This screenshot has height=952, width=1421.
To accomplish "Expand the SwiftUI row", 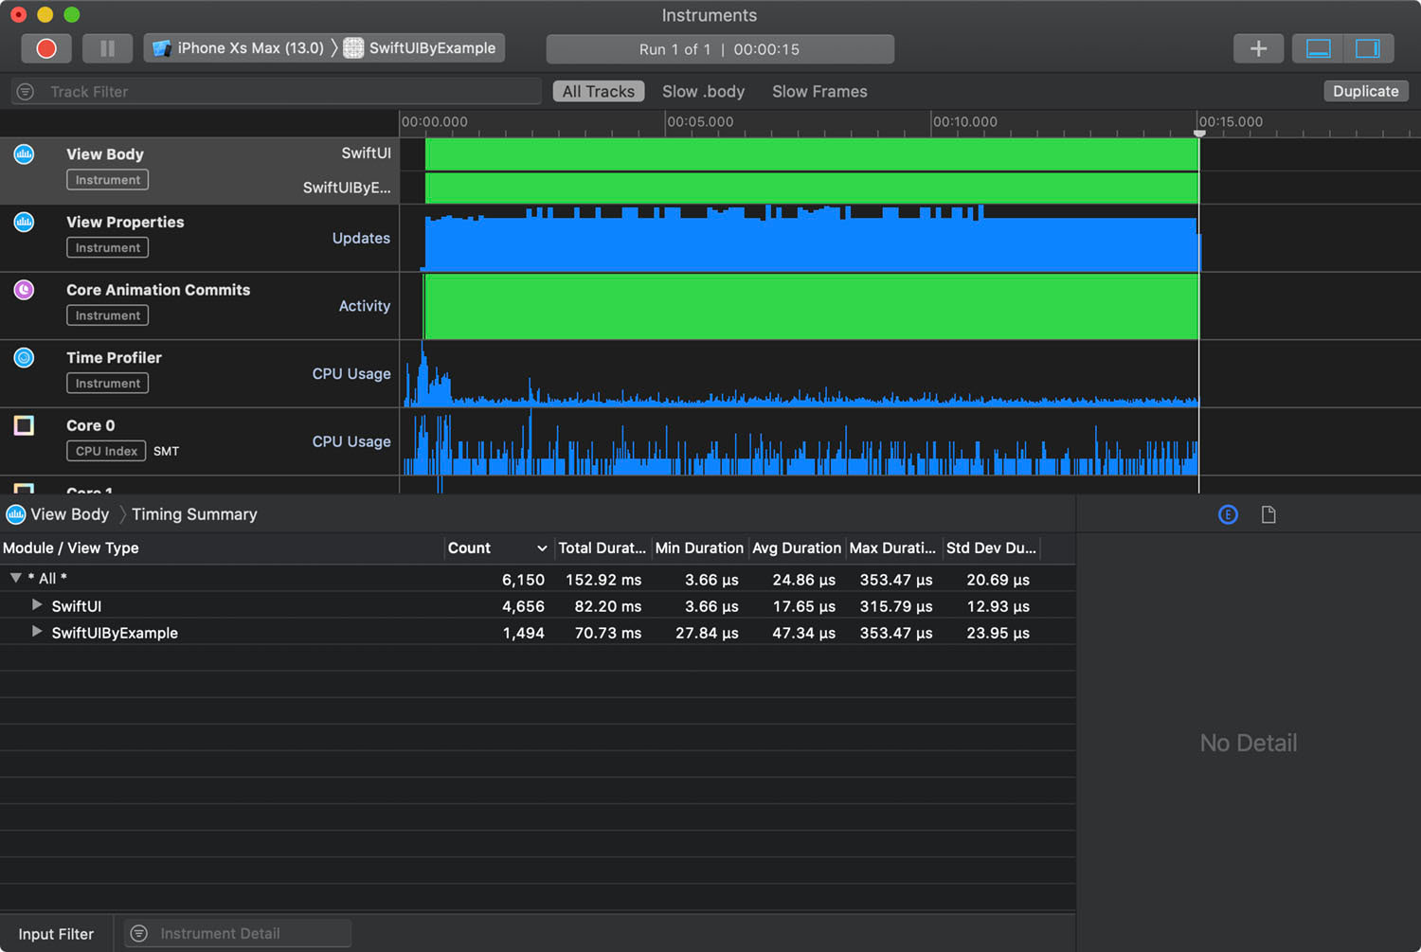I will click(x=37, y=604).
